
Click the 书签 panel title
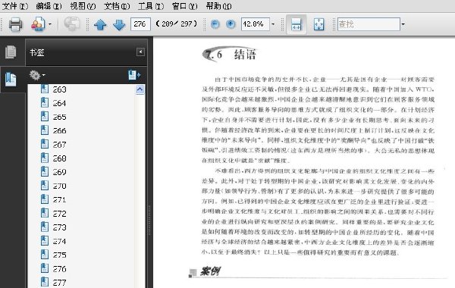click(x=37, y=52)
